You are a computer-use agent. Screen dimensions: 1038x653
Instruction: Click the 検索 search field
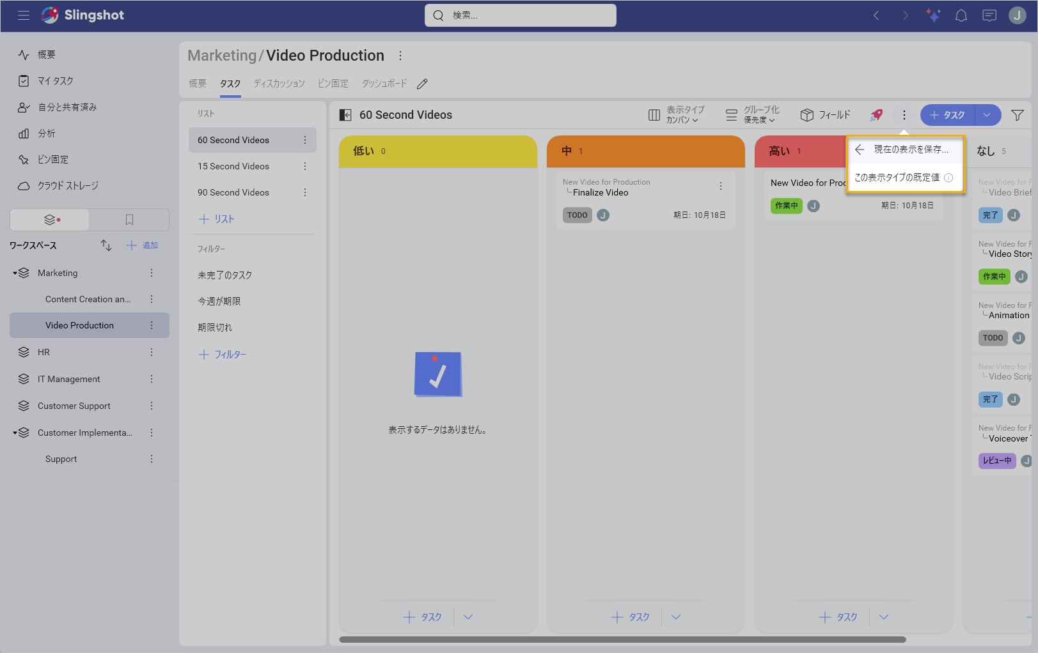coord(520,15)
